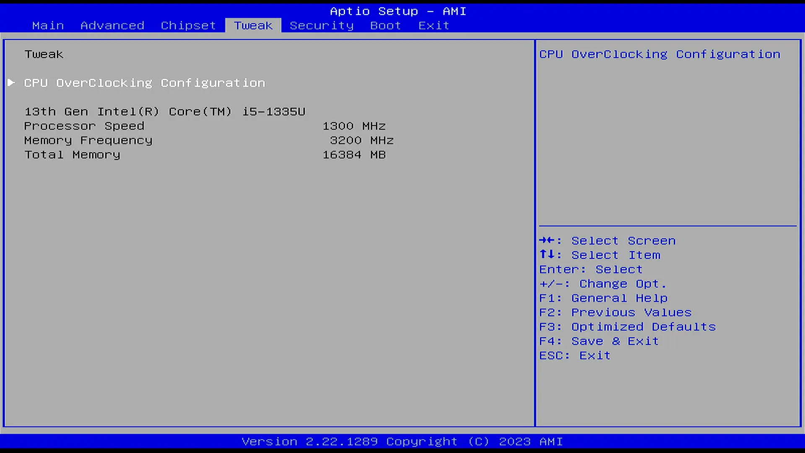The height and width of the screenshot is (453, 805).
Task: Expand the CPU OverClocking Configuration arrow
Action: coord(11,83)
